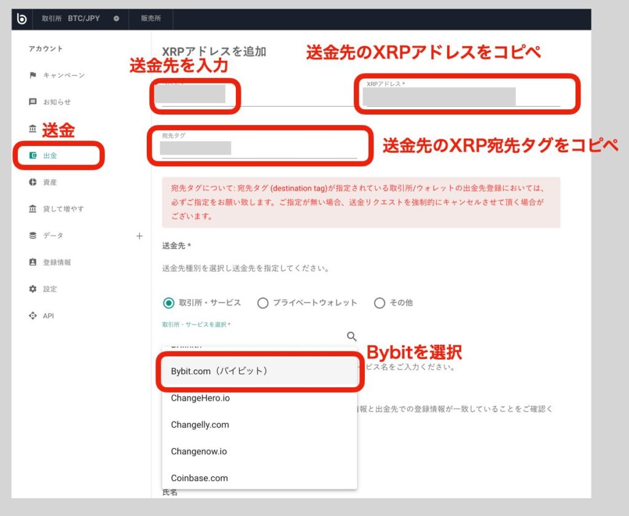Click the magnifier search icon above the service list

pos(351,336)
